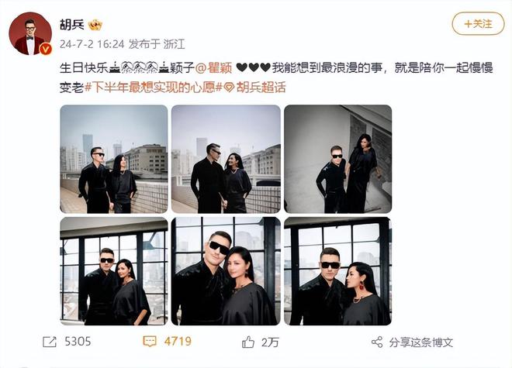
Task: Open bottom-left window photo thumbnail
Action: pyautogui.click(x=114, y=271)
